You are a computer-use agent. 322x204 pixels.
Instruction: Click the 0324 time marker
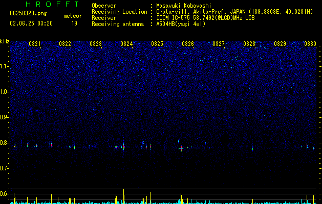pos(126,44)
